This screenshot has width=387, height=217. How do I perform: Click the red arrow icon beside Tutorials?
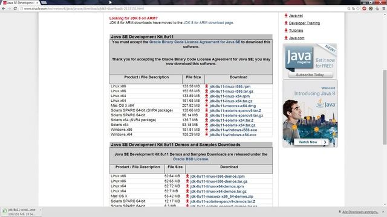click(286, 30)
